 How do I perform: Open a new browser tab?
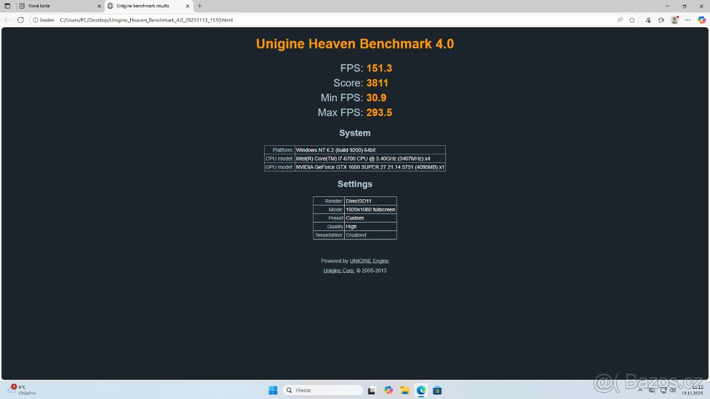[200, 6]
